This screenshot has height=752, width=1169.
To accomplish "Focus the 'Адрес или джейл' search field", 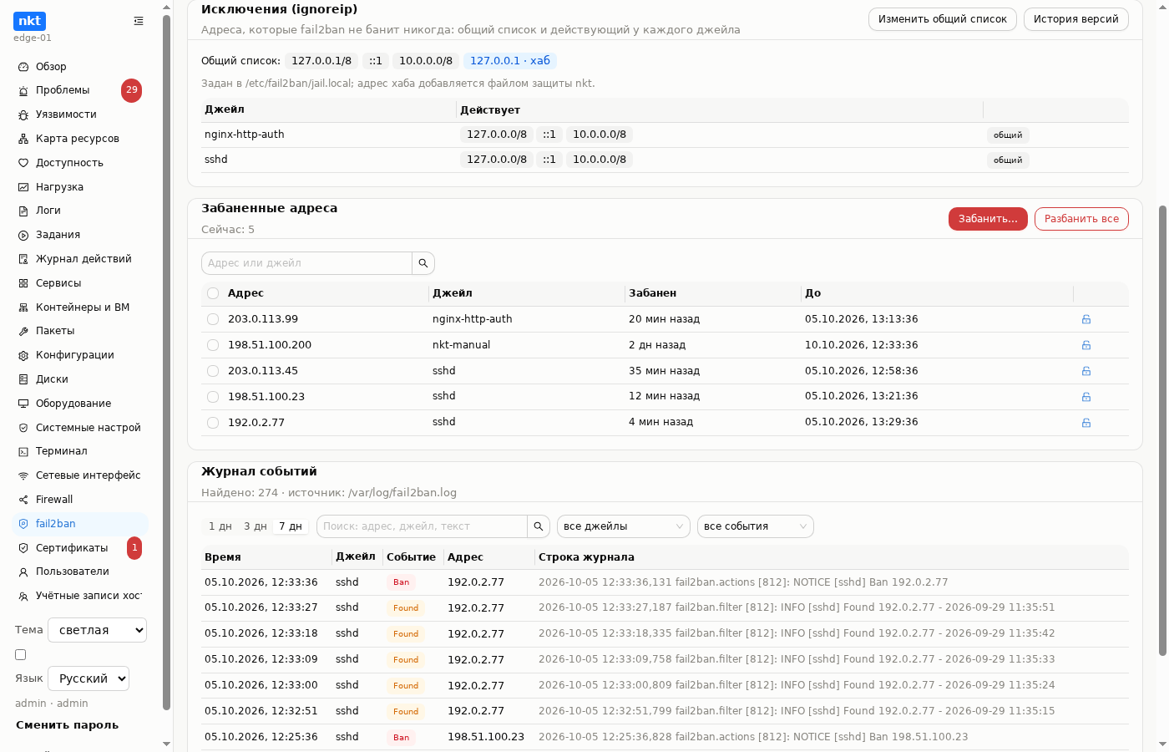I will coord(306,263).
